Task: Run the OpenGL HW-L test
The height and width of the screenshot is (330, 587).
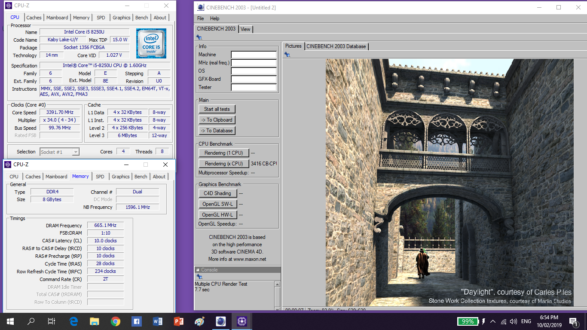Action: click(x=217, y=215)
